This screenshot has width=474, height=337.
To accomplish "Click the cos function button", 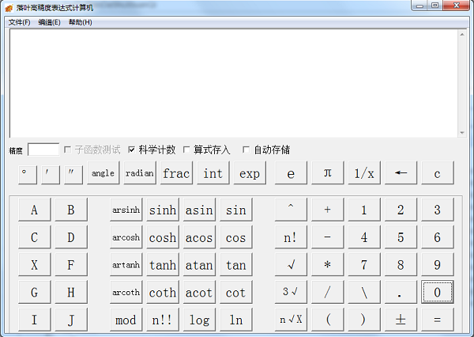I will pos(235,237).
